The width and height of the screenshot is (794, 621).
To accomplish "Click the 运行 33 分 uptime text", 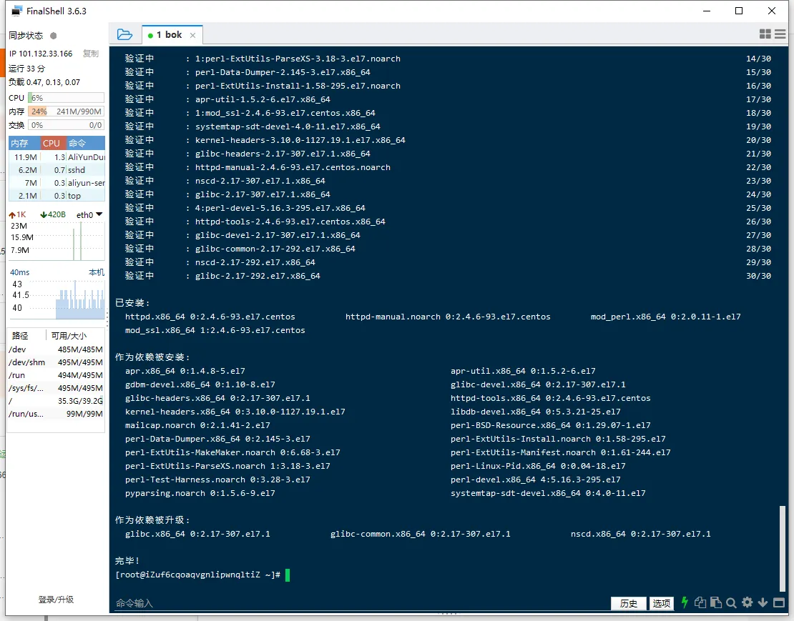I will click(x=27, y=69).
